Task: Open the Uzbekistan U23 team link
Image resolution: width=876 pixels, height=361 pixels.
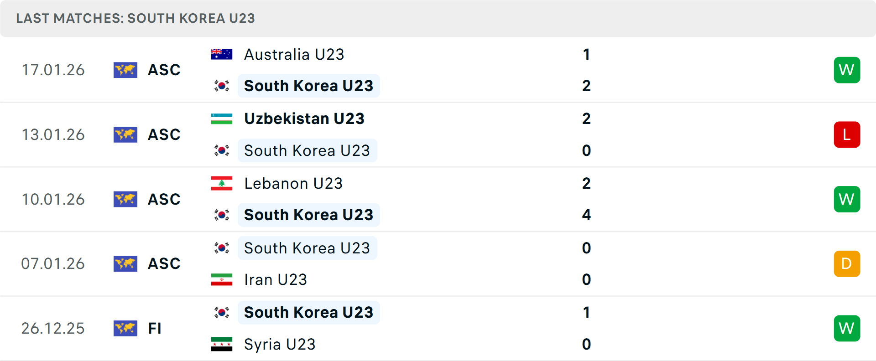Action: (304, 119)
